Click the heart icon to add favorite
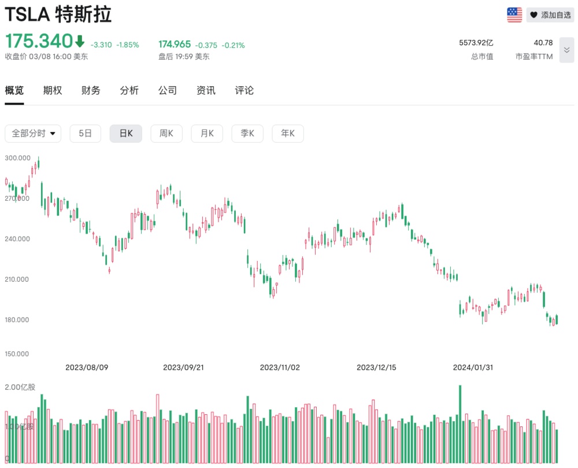 click(533, 15)
